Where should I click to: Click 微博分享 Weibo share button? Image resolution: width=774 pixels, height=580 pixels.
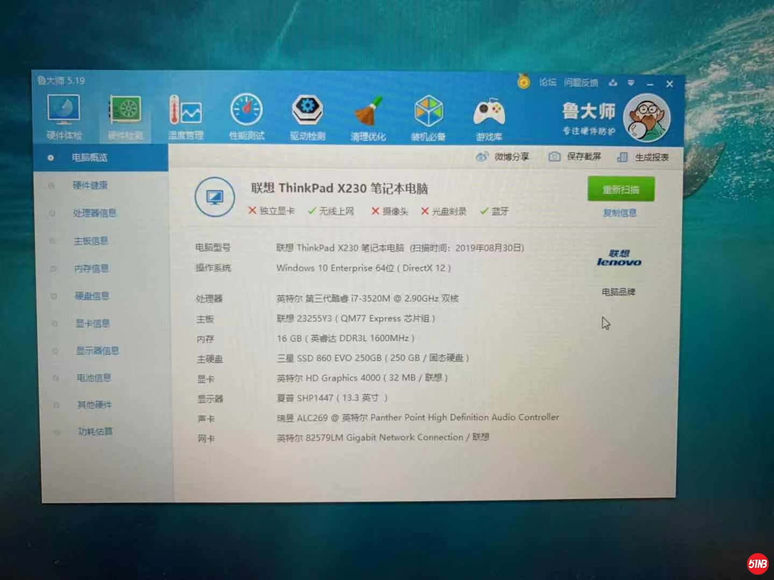point(503,157)
